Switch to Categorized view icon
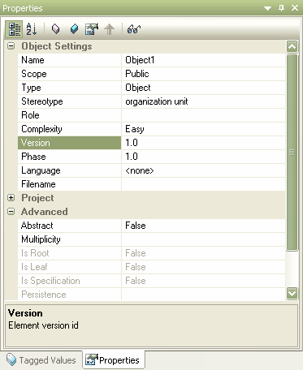Screen dimensions: 303x370 pos(14,29)
